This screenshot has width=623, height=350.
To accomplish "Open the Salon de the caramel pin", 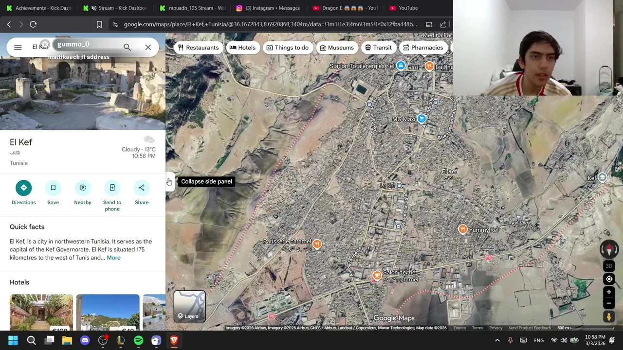I will [x=377, y=276].
